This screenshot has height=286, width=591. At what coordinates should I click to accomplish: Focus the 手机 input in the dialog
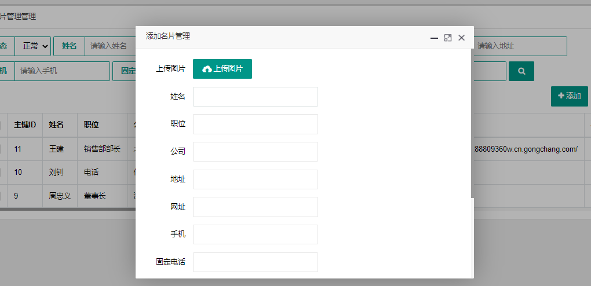[x=256, y=234]
